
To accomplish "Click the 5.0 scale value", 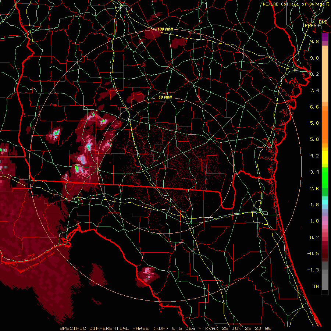I will tap(314, 139).
